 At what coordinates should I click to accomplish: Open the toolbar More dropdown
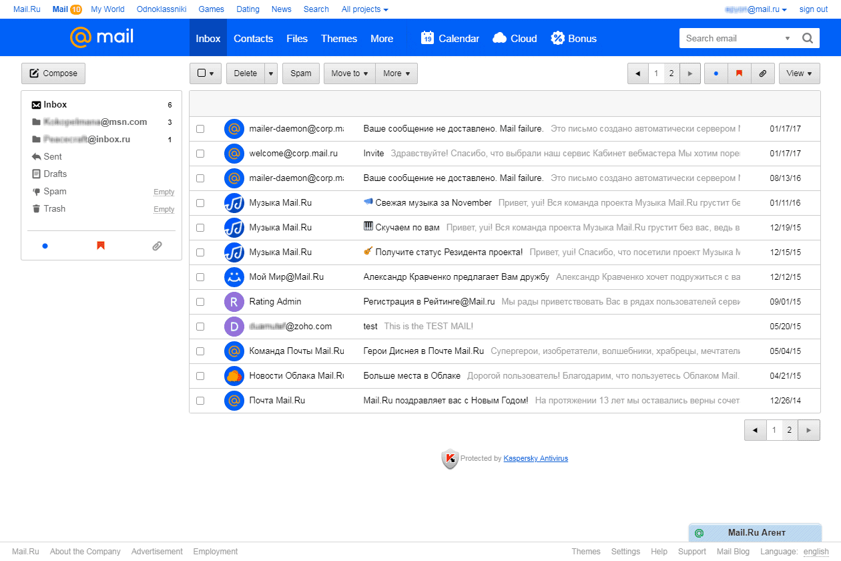(x=396, y=73)
